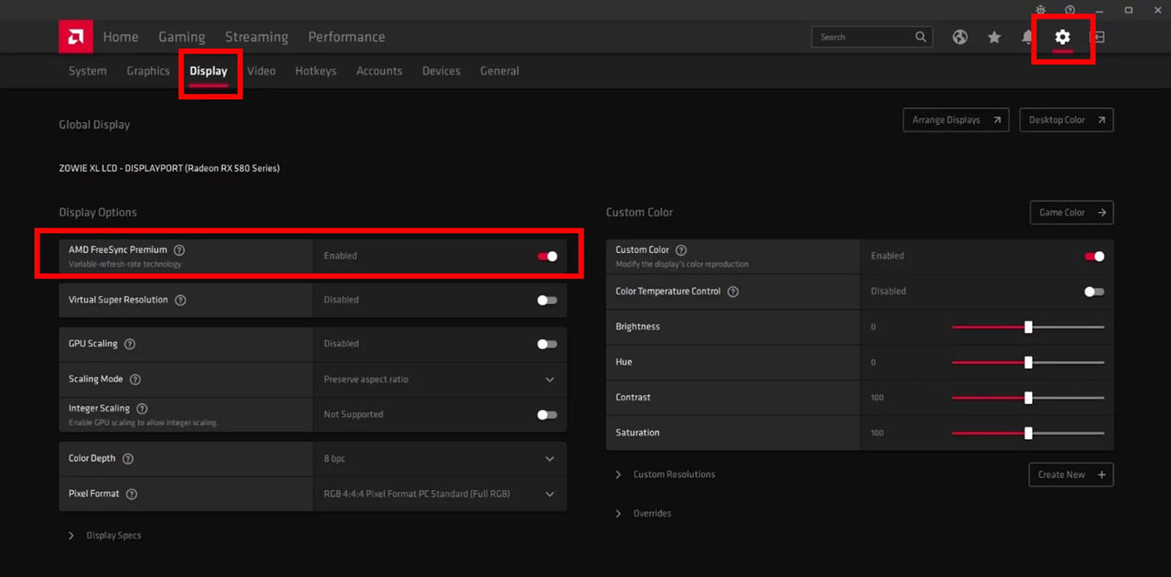
Task: Click the Create New button
Action: pyautogui.click(x=1070, y=475)
